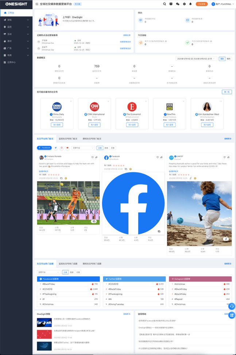Click the WeChat chat icon in header

point(178,4)
